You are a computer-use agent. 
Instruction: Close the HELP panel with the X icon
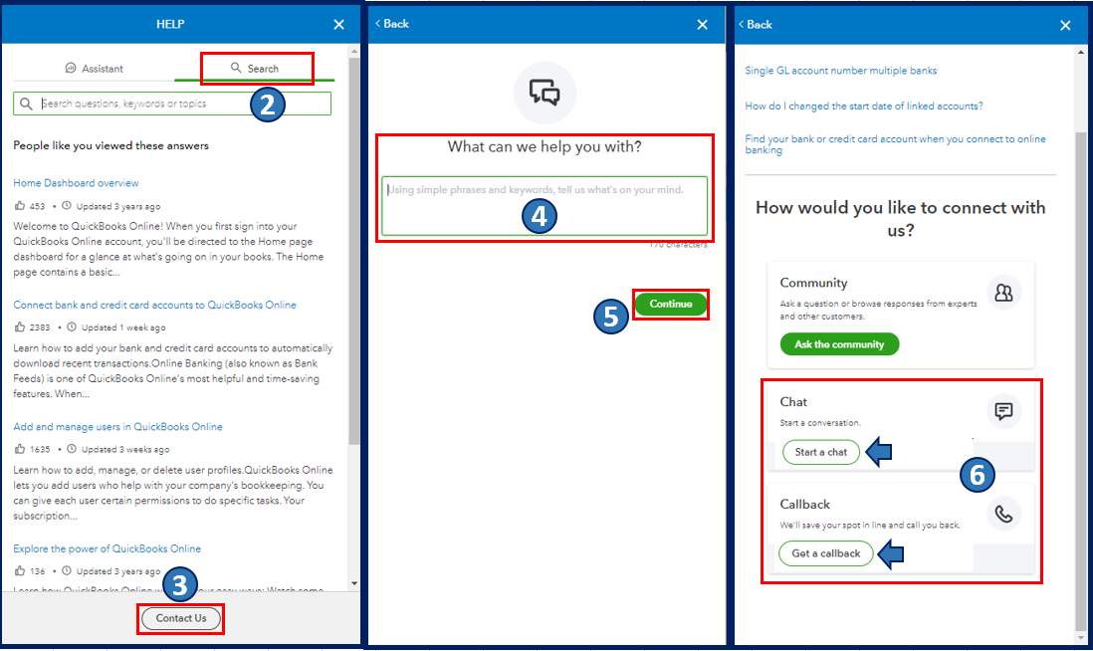click(338, 25)
